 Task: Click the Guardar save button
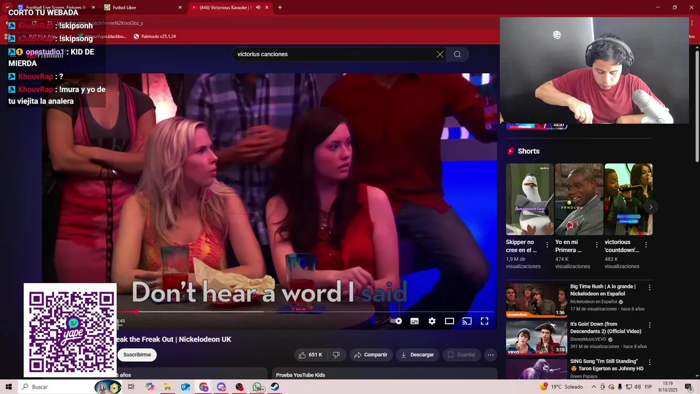[462, 355]
